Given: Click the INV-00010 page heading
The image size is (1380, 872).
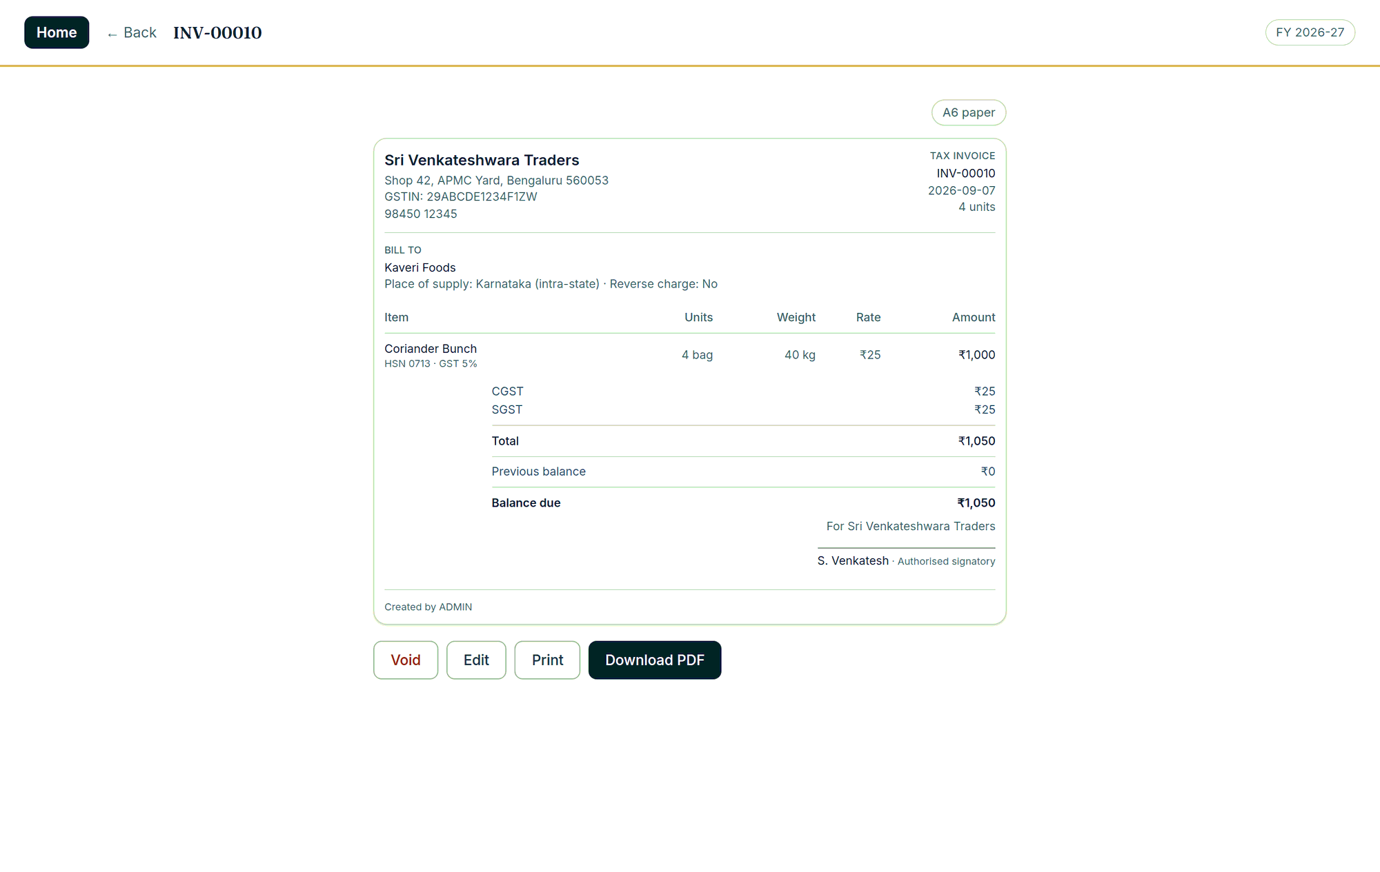Looking at the screenshot, I should click(x=217, y=32).
